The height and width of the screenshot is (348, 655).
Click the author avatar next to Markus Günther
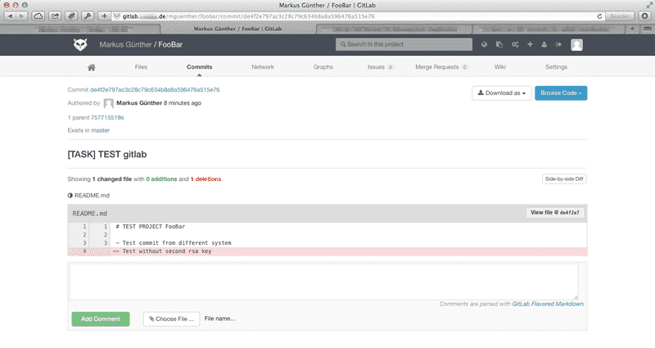click(x=109, y=103)
